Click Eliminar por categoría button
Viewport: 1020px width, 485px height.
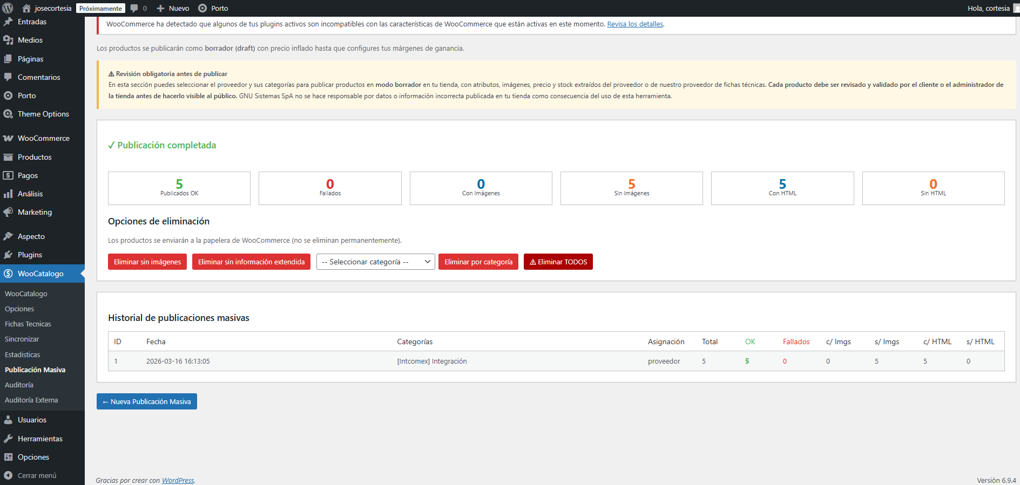(478, 262)
